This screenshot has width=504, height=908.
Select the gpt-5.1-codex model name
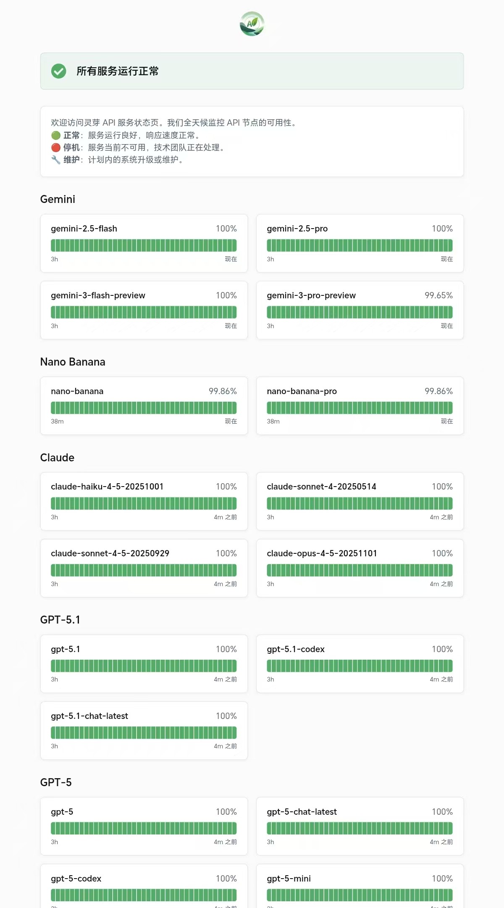pyautogui.click(x=296, y=649)
